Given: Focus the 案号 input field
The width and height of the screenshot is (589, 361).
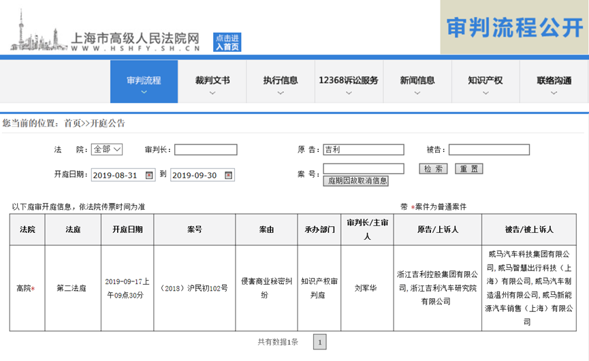Looking at the screenshot, I should [364, 169].
